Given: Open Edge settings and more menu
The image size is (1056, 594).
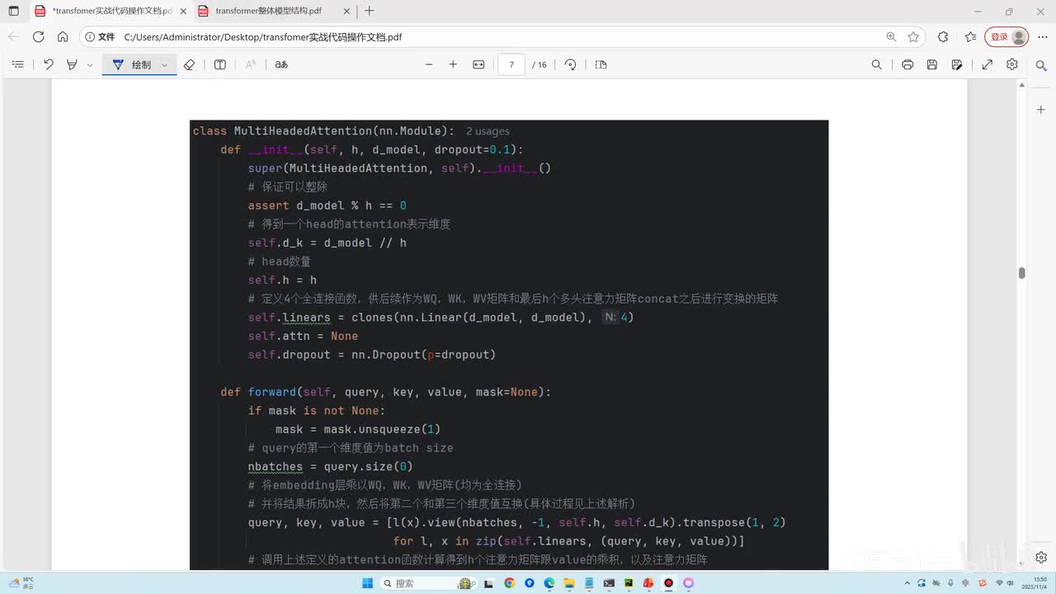Looking at the screenshot, I should (1041, 37).
